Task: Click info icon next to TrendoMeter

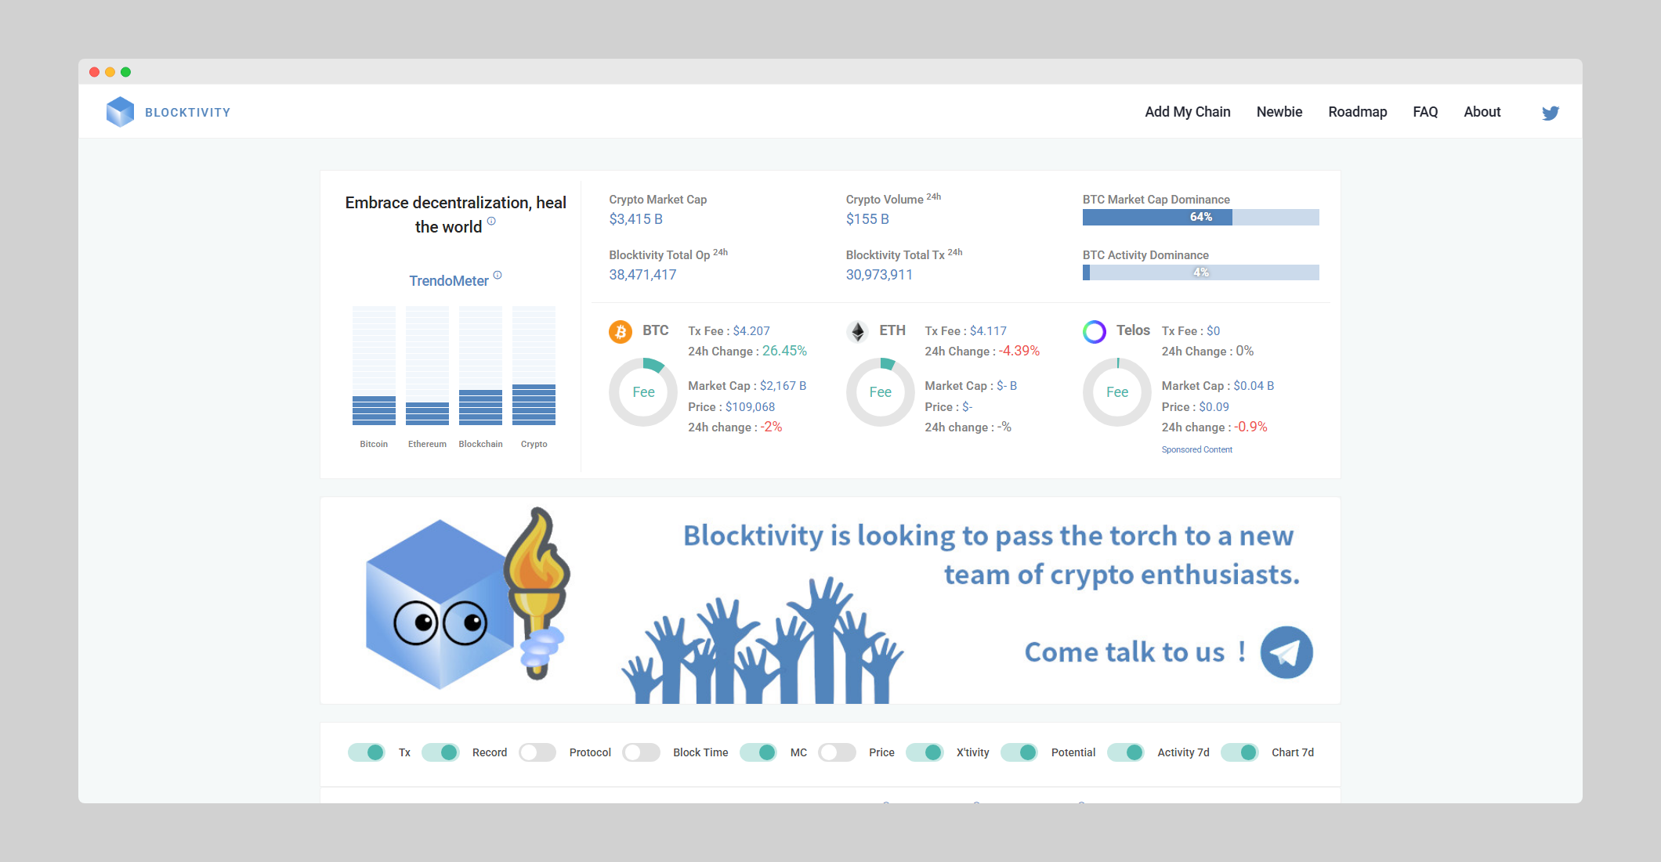Action: [x=498, y=275]
